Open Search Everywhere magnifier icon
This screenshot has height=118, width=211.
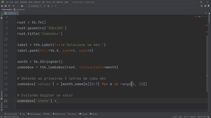pos(201,6)
